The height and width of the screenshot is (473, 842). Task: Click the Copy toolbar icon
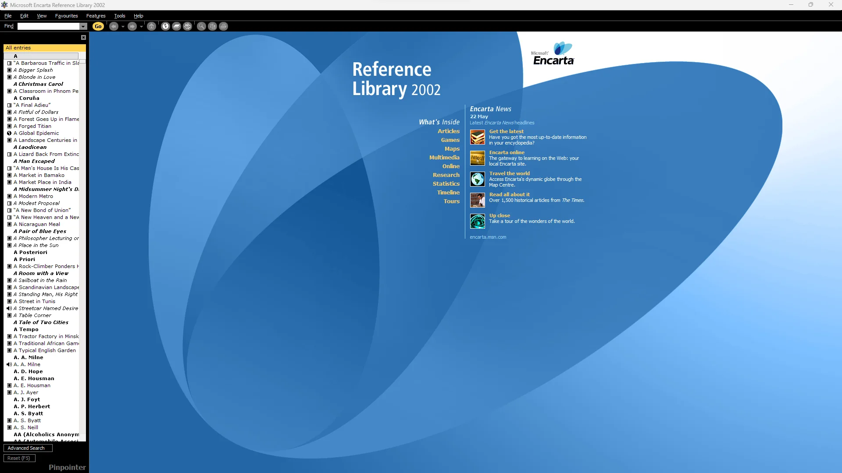point(213,26)
